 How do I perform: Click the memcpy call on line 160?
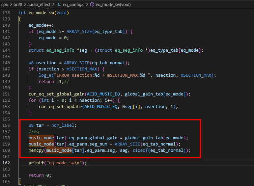pos(36,150)
